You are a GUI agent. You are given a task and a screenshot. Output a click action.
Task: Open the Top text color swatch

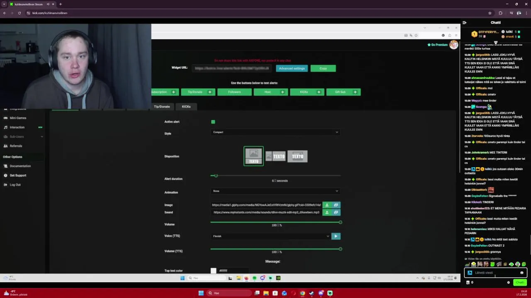pyautogui.click(x=213, y=271)
